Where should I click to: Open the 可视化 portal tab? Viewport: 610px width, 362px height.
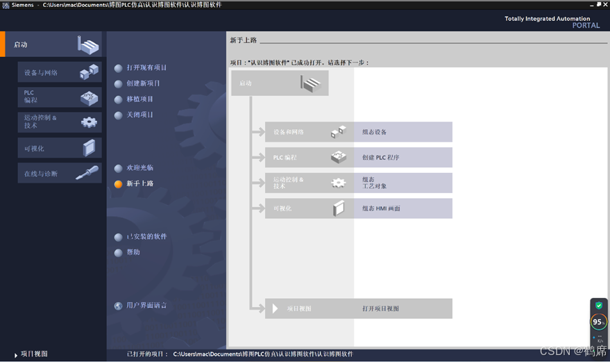pyautogui.click(x=60, y=148)
